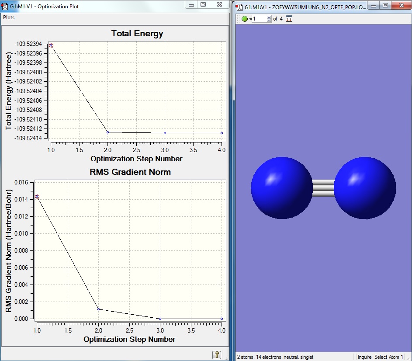Screen dimensions: 412x361
Task: Open the dropdown arrow beside the green button
Action: [x=250, y=19]
